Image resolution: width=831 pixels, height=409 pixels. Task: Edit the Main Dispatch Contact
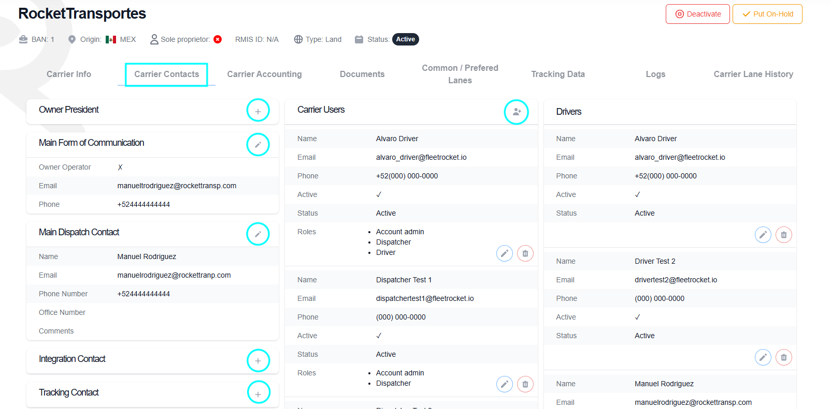click(258, 234)
